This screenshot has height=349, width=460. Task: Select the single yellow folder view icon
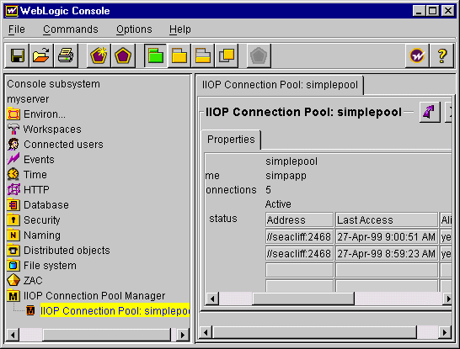pyautogui.click(x=179, y=56)
